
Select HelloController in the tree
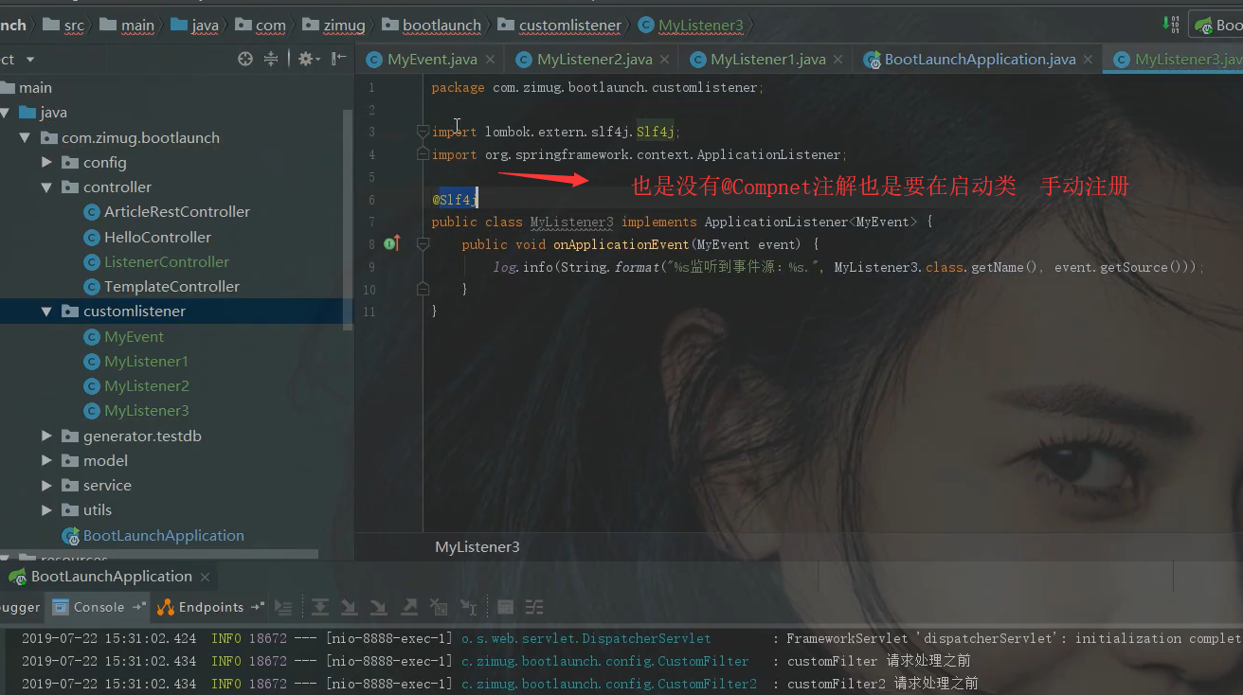[157, 237]
